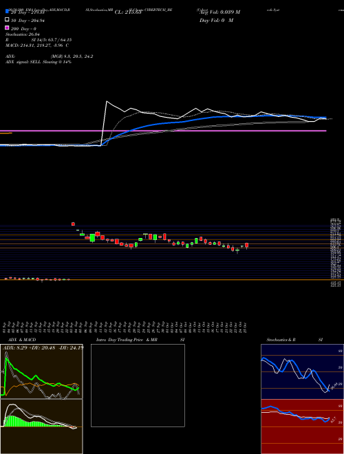
Task: Click the spike peak of the white price line
Action: coord(107,101)
